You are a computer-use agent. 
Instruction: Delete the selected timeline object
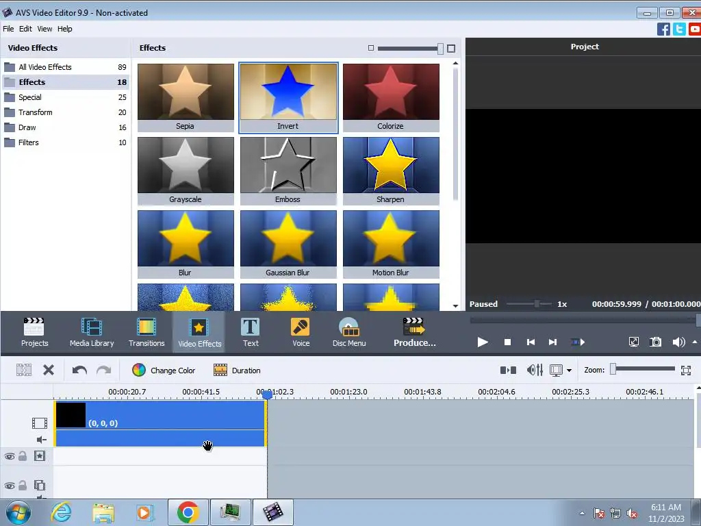click(49, 370)
